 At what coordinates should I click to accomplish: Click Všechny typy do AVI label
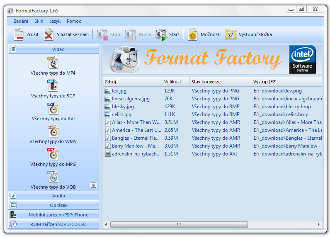click(53, 119)
